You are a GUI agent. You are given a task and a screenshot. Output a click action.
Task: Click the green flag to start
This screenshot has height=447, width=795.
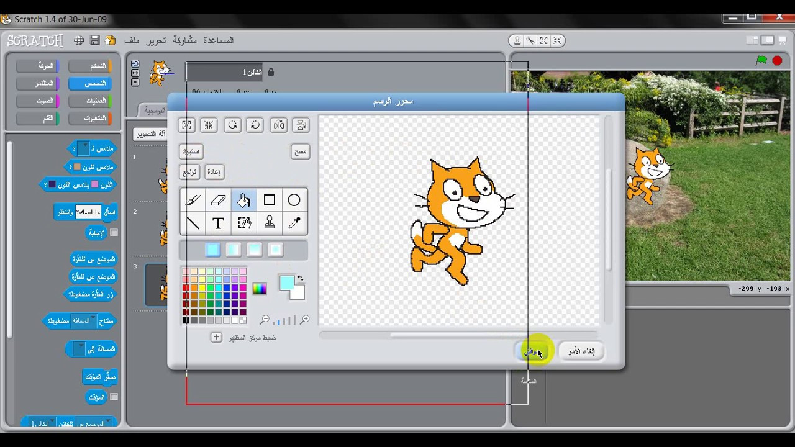[761, 60]
